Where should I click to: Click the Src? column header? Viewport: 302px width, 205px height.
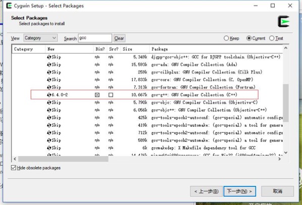pos(114,49)
